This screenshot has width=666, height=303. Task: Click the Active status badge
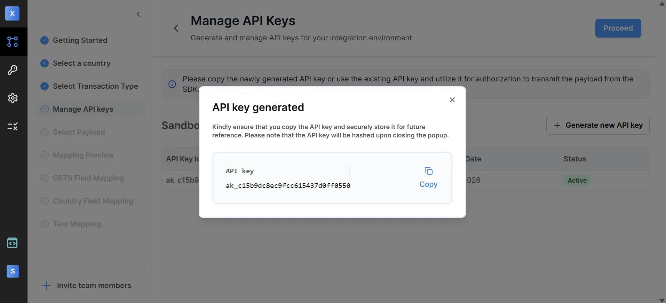tap(577, 180)
